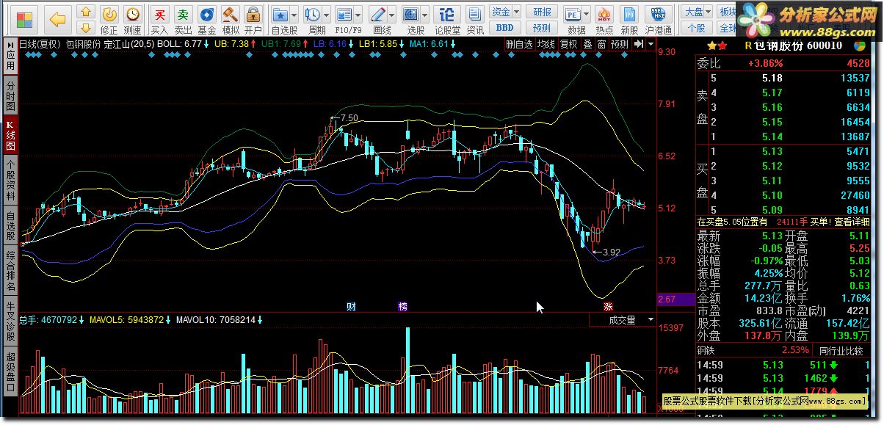Open the 牛叉诊股 sidebar tab
Screen dimensions: 884x425
point(10,321)
